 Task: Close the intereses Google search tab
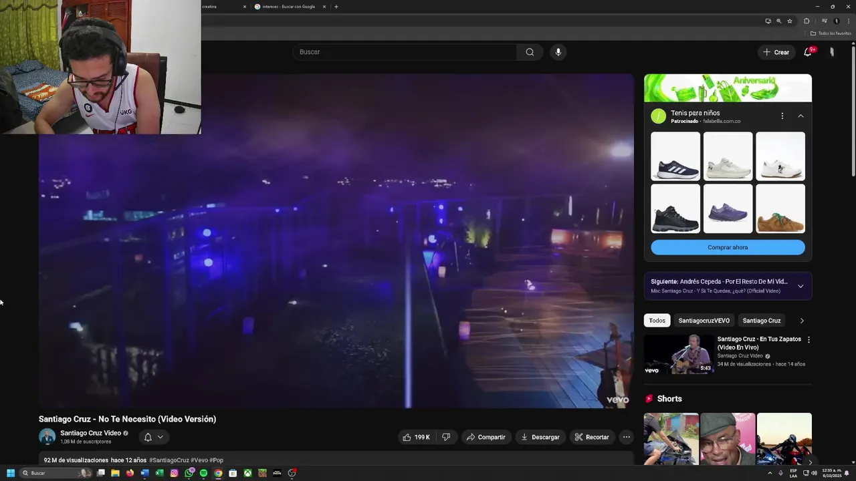pyautogui.click(x=324, y=7)
